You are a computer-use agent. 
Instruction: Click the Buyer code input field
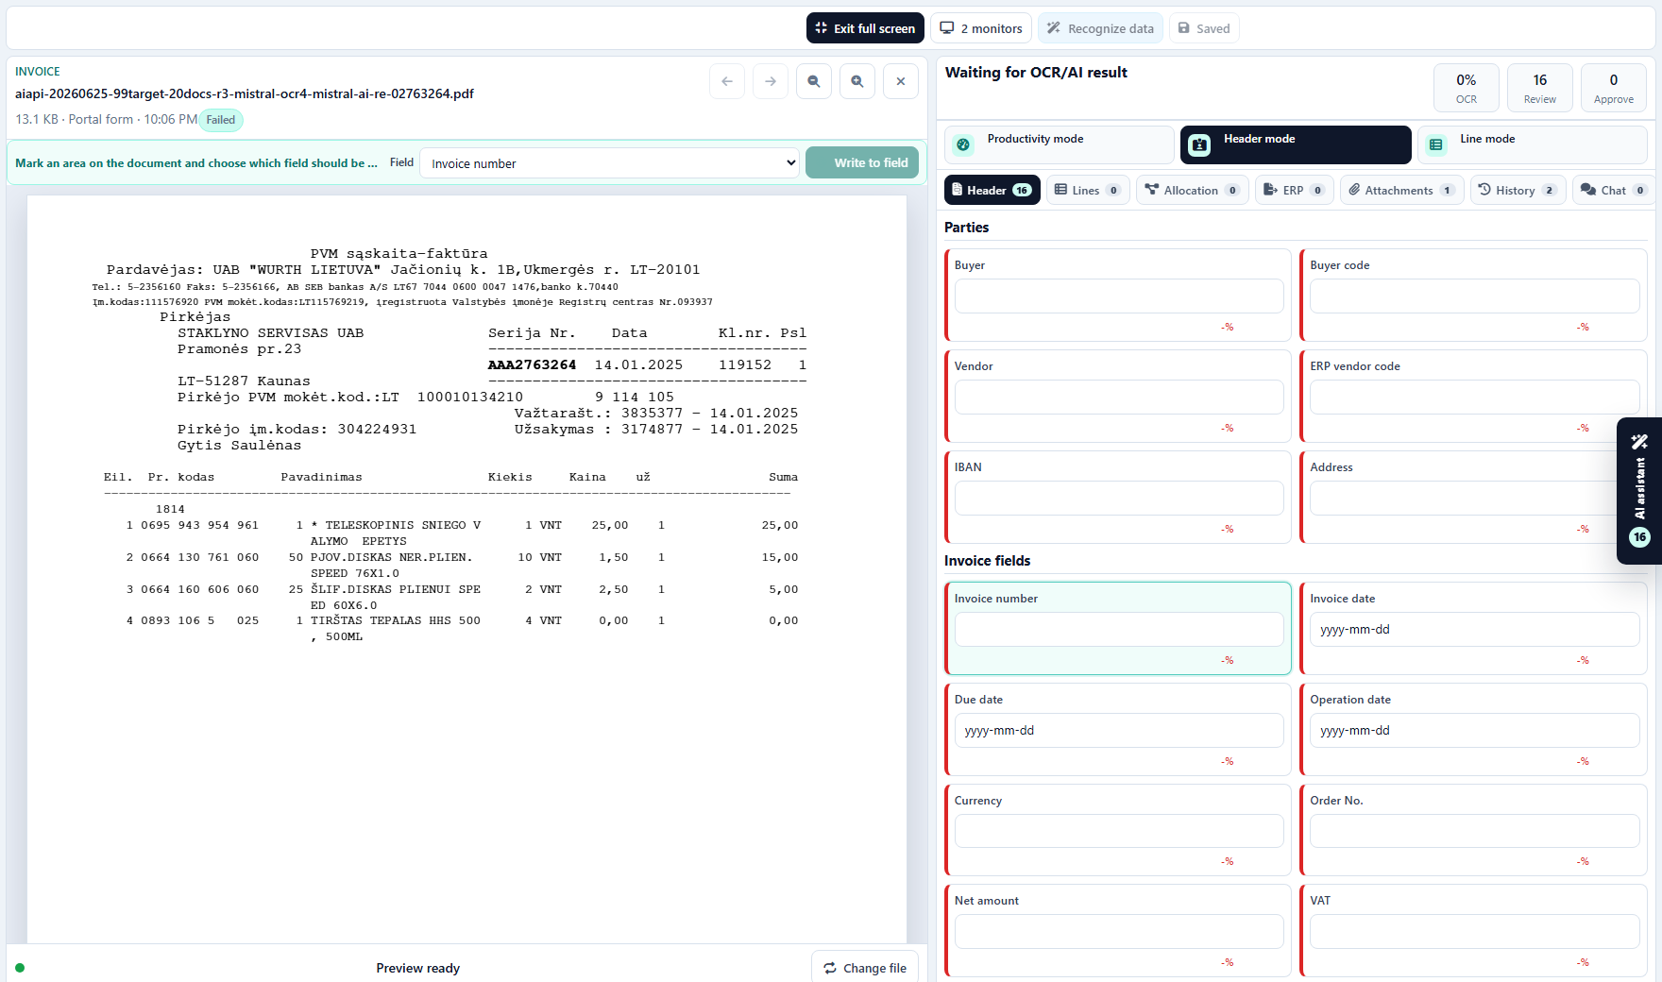pyautogui.click(x=1474, y=296)
